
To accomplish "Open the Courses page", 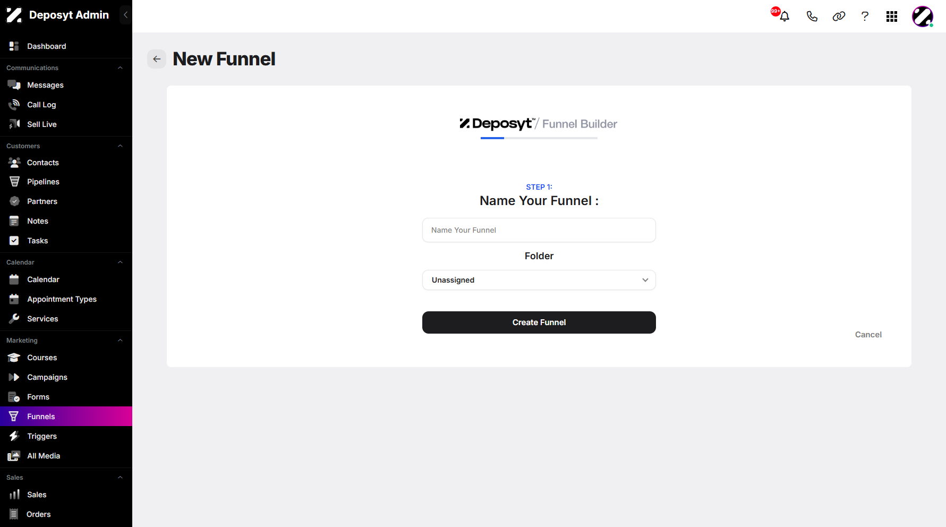I will [66, 358].
